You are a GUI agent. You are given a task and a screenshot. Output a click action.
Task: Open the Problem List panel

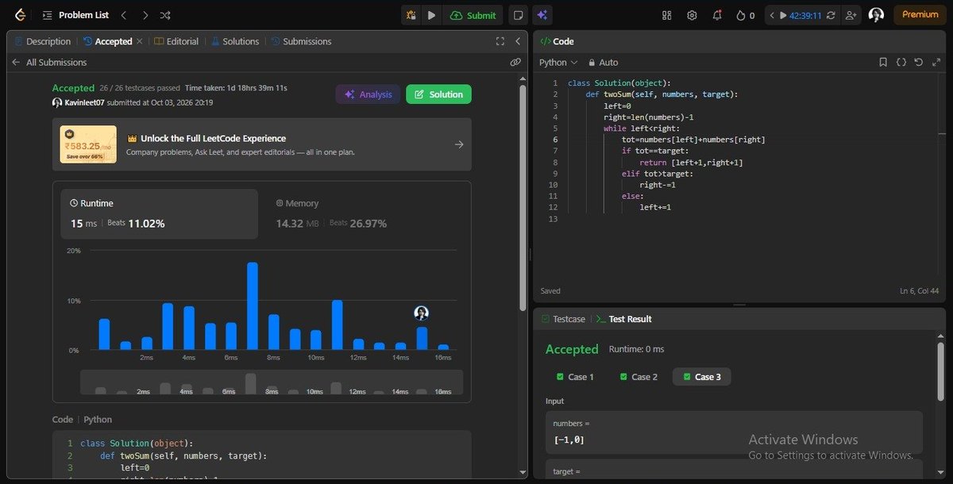[76, 14]
